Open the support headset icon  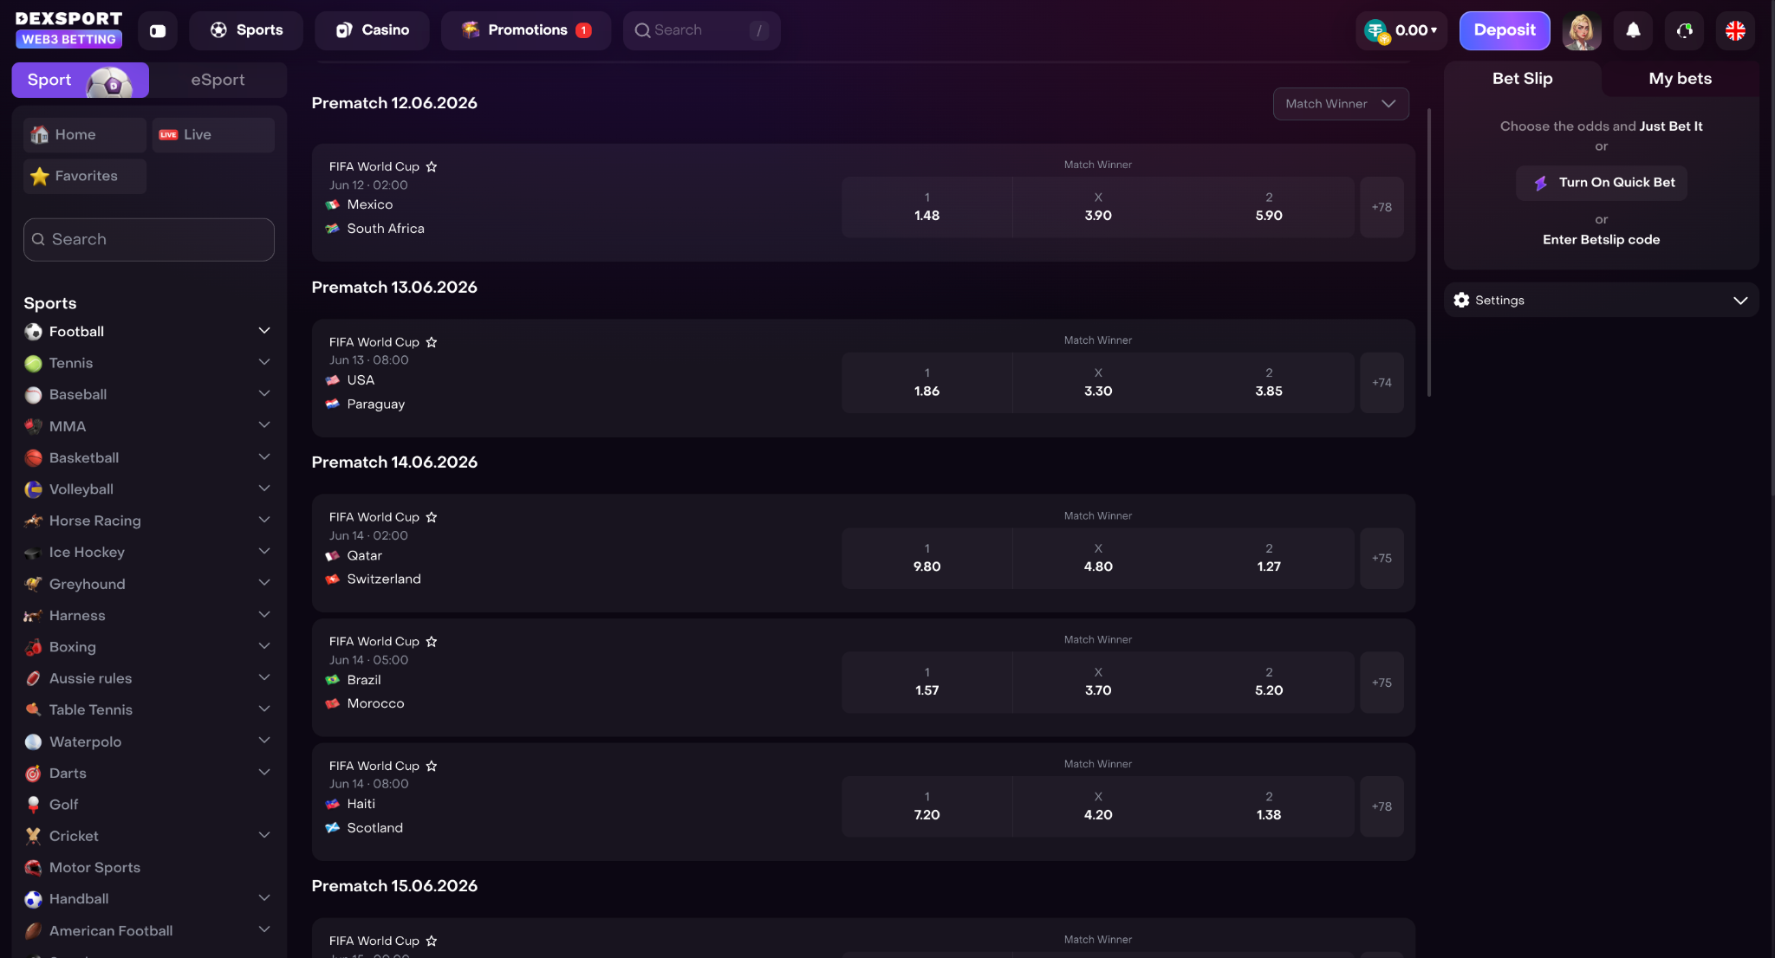(x=1684, y=30)
